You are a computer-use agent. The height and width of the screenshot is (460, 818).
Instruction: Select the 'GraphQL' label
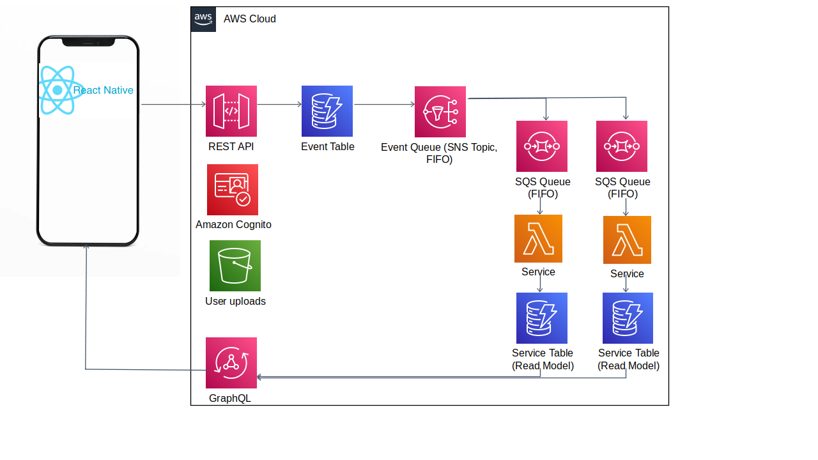click(230, 399)
